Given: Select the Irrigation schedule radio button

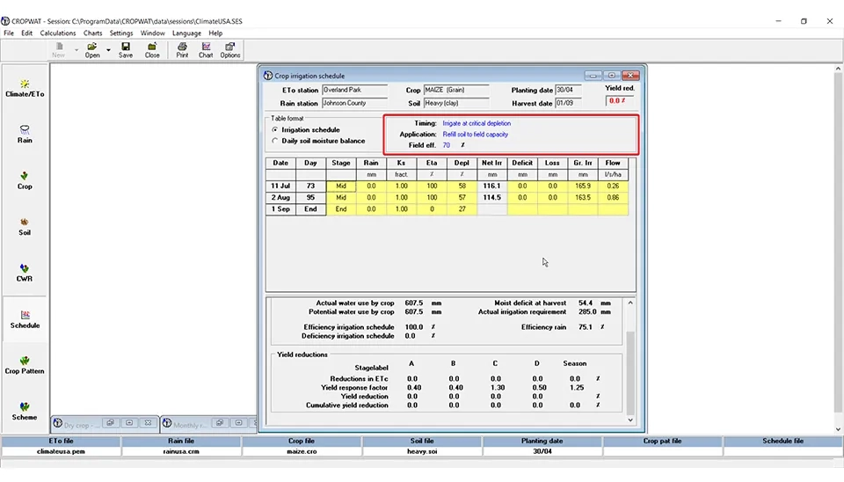Looking at the screenshot, I should pyautogui.click(x=275, y=130).
